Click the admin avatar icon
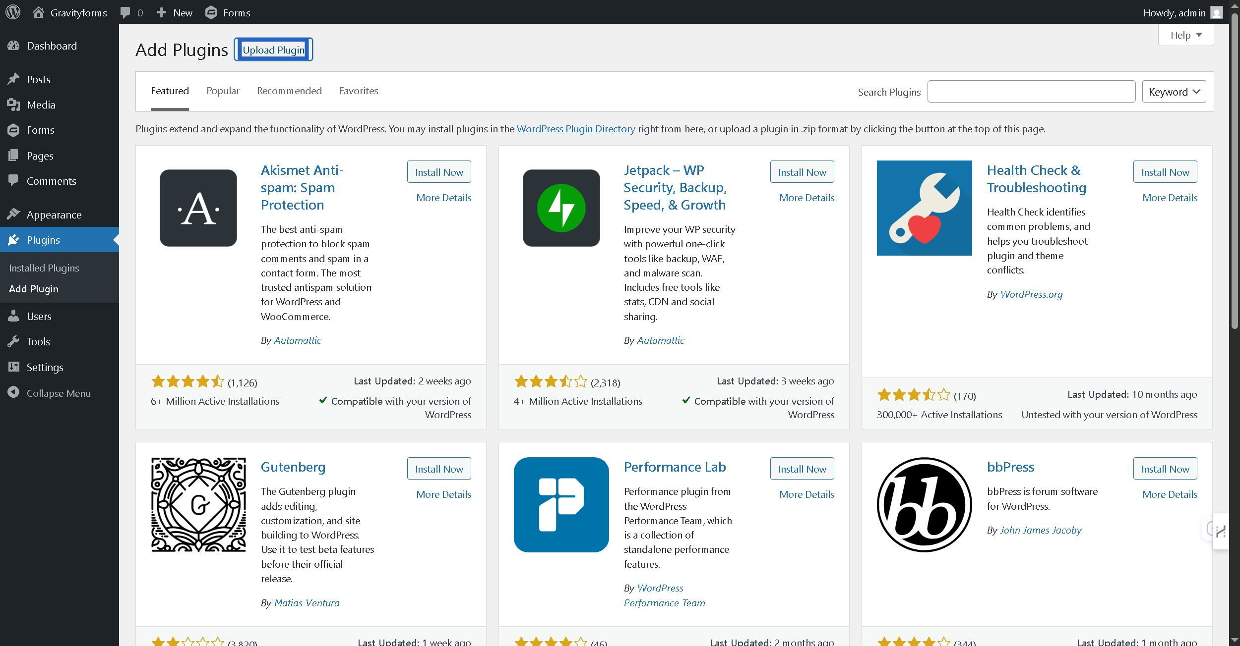 pyautogui.click(x=1216, y=12)
